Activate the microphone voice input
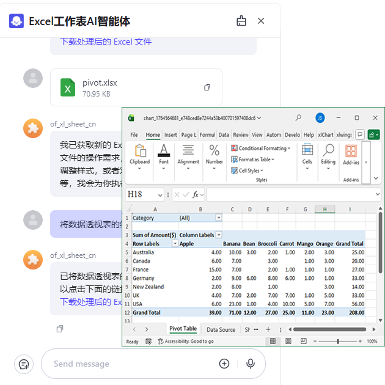This screenshot has height=385, width=385. pyautogui.click(x=251, y=364)
